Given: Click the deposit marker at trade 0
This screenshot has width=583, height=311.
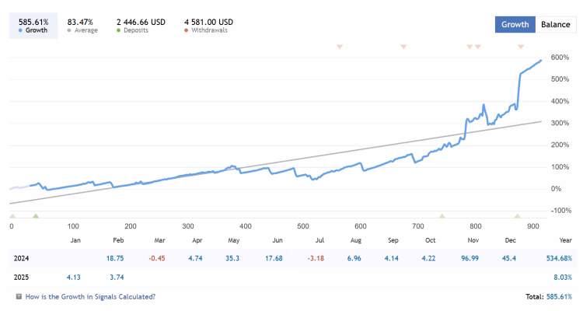Looking at the screenshot, I should tap(12, 216).
